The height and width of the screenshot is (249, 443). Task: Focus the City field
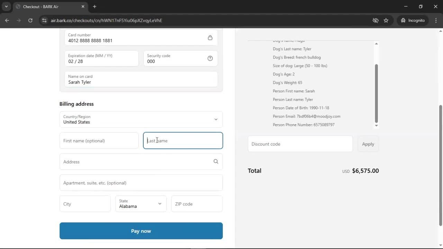tap(85, 204)
